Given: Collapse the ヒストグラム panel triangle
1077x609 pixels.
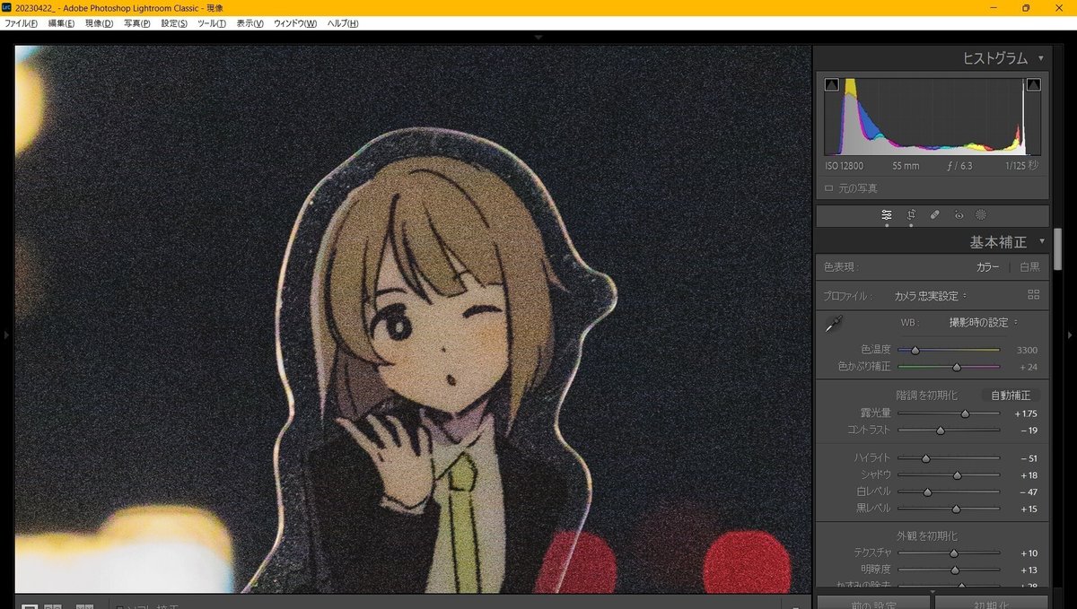Looking at the screenshot, I should (x=1041, y=58).
